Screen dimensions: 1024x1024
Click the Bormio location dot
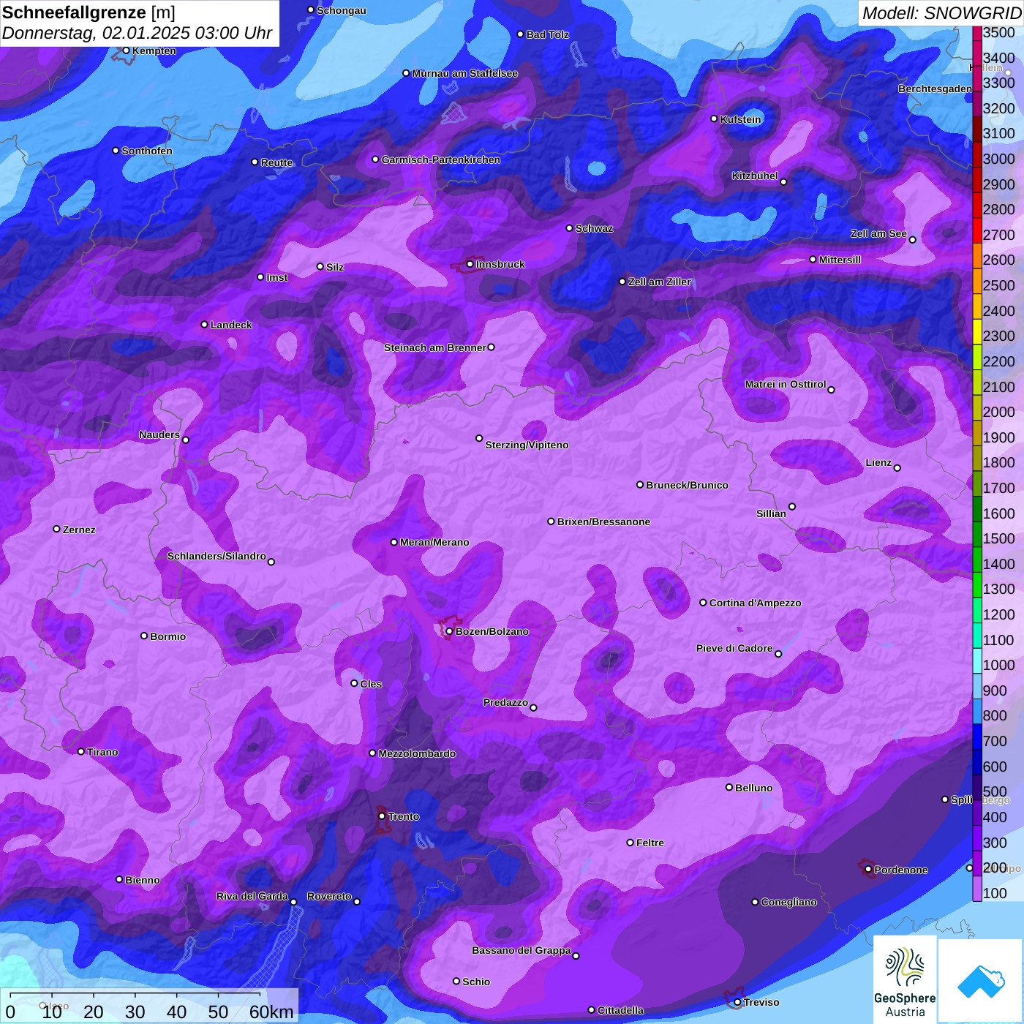144,636
